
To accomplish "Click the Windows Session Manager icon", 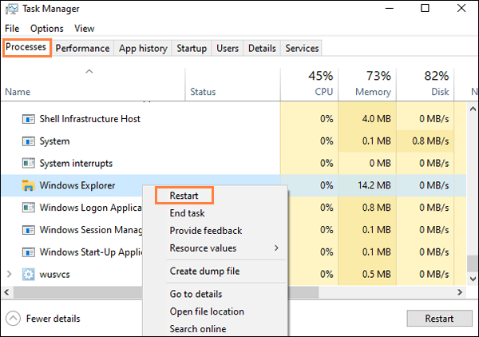I will pyautogui.click(x=29, y=230).
